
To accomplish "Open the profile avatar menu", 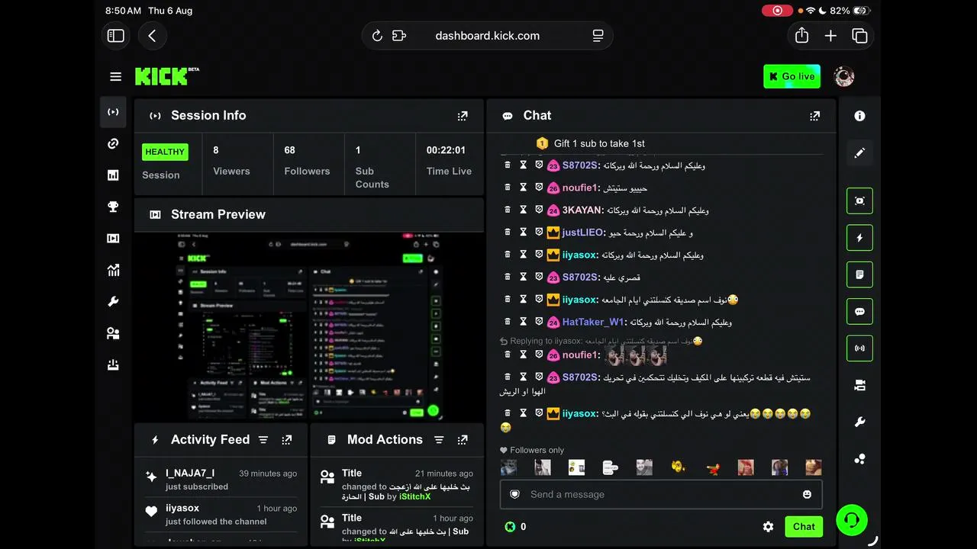I will click(843, 76).
